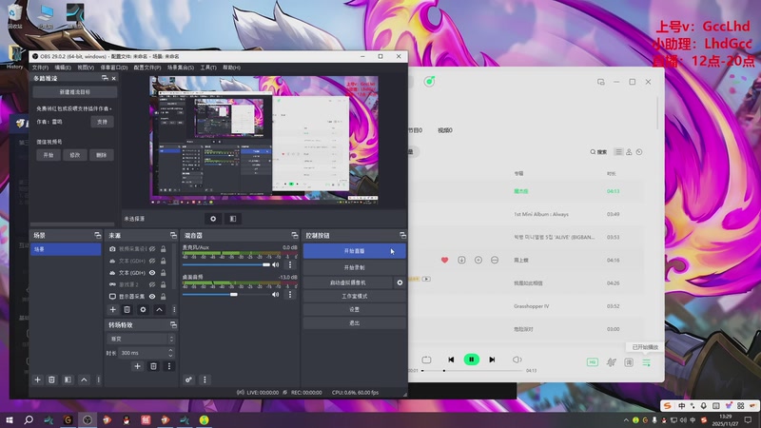Open scene filters icon in scenes toolbar
The image size is (761, 428).
click(x=68, y=379)
